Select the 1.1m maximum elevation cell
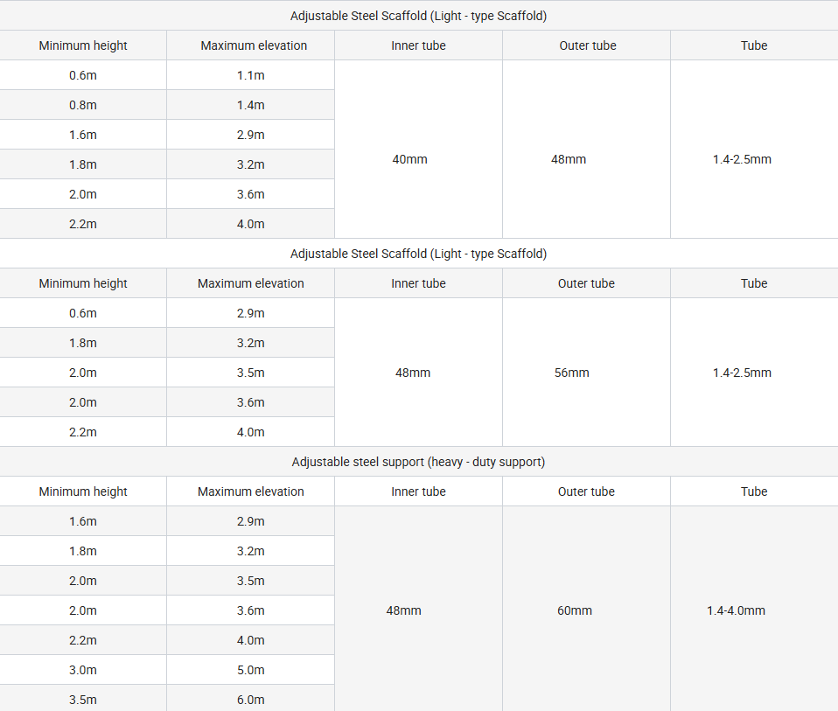838x711 pixels. [250, 75]
